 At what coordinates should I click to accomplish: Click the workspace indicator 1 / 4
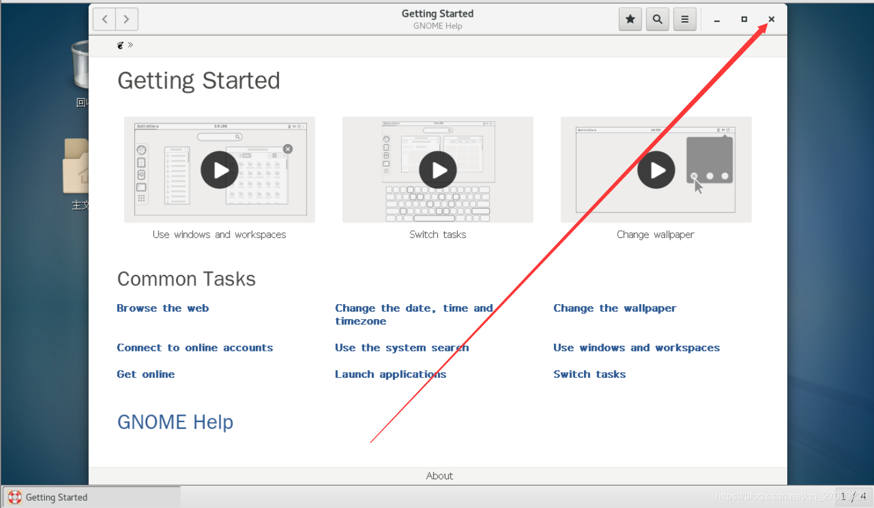click(x=853, y=497)
